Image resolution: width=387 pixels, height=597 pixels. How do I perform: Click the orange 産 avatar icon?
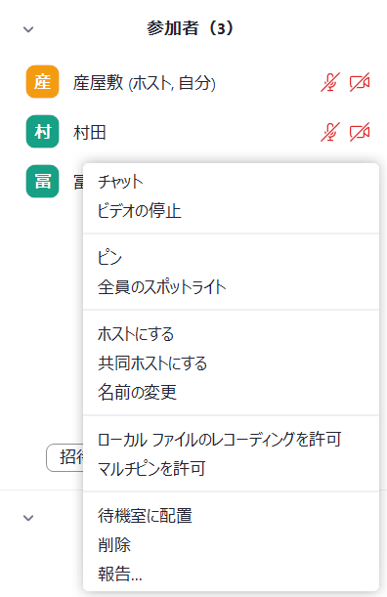(x=43, y=81)
